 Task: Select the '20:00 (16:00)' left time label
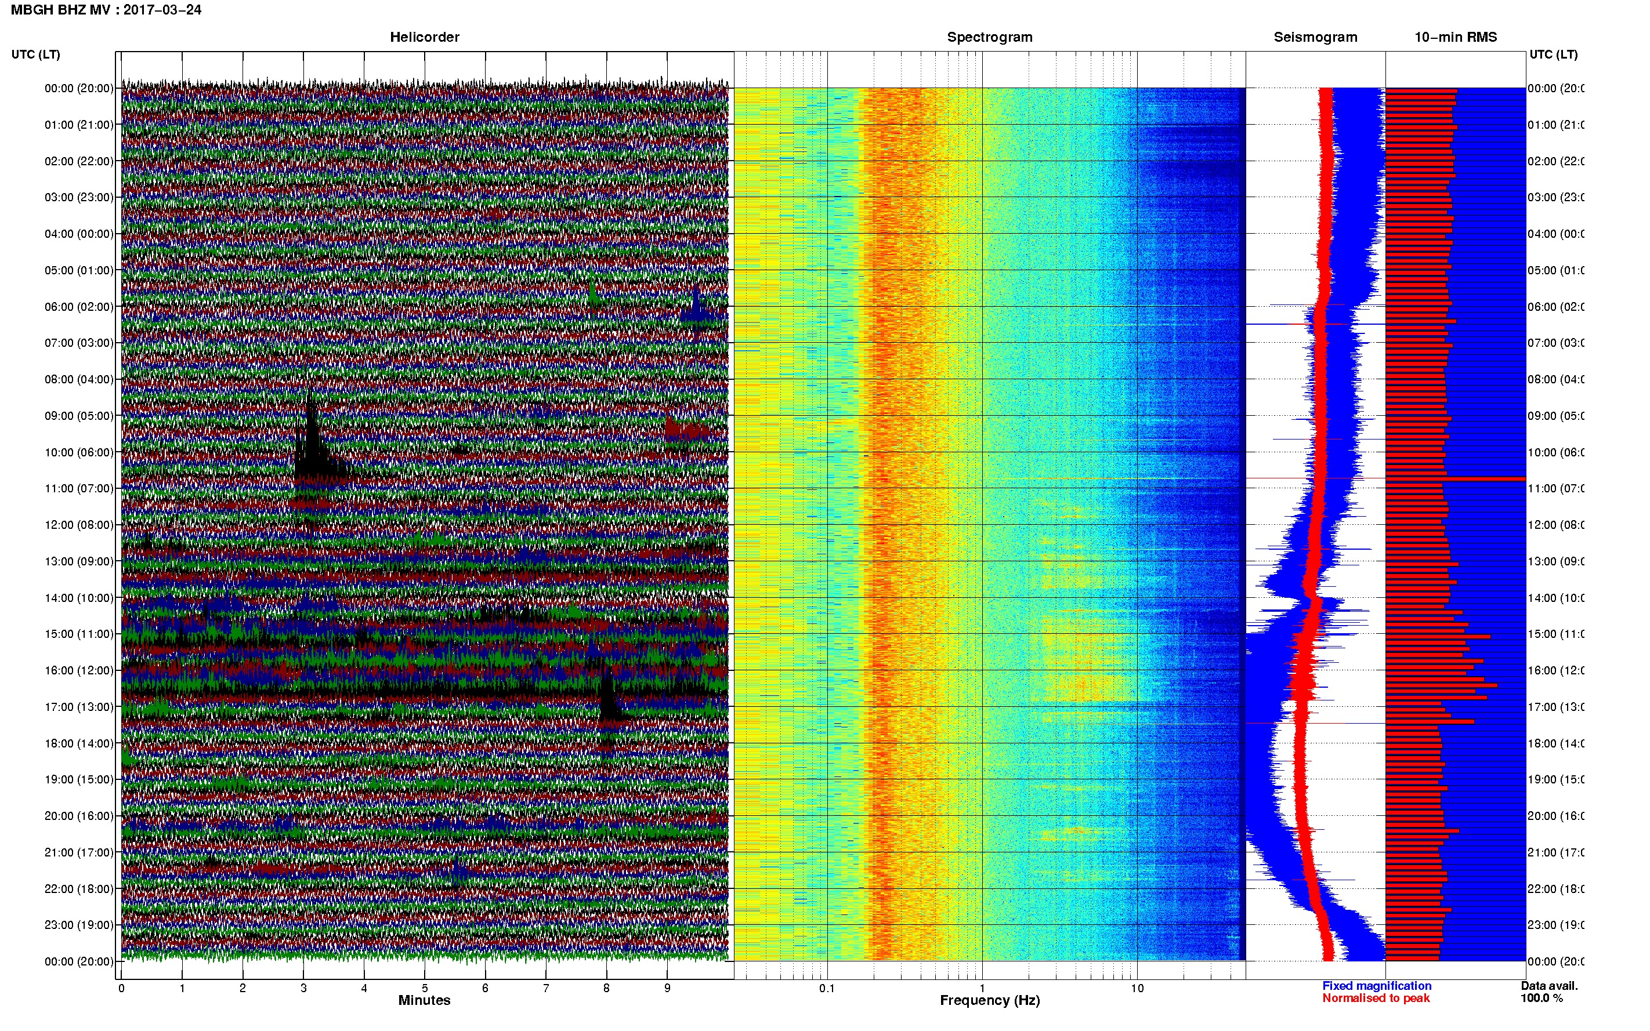[78, 815]
